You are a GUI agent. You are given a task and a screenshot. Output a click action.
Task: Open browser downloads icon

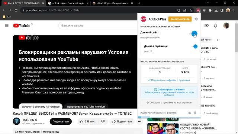coord(216,10)
